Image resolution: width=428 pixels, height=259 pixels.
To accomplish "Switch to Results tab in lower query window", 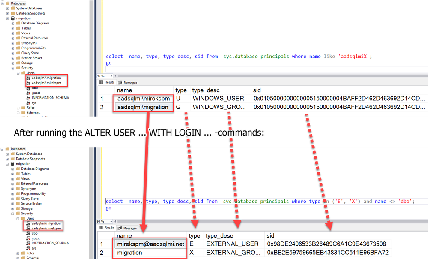I will point(106,228).
